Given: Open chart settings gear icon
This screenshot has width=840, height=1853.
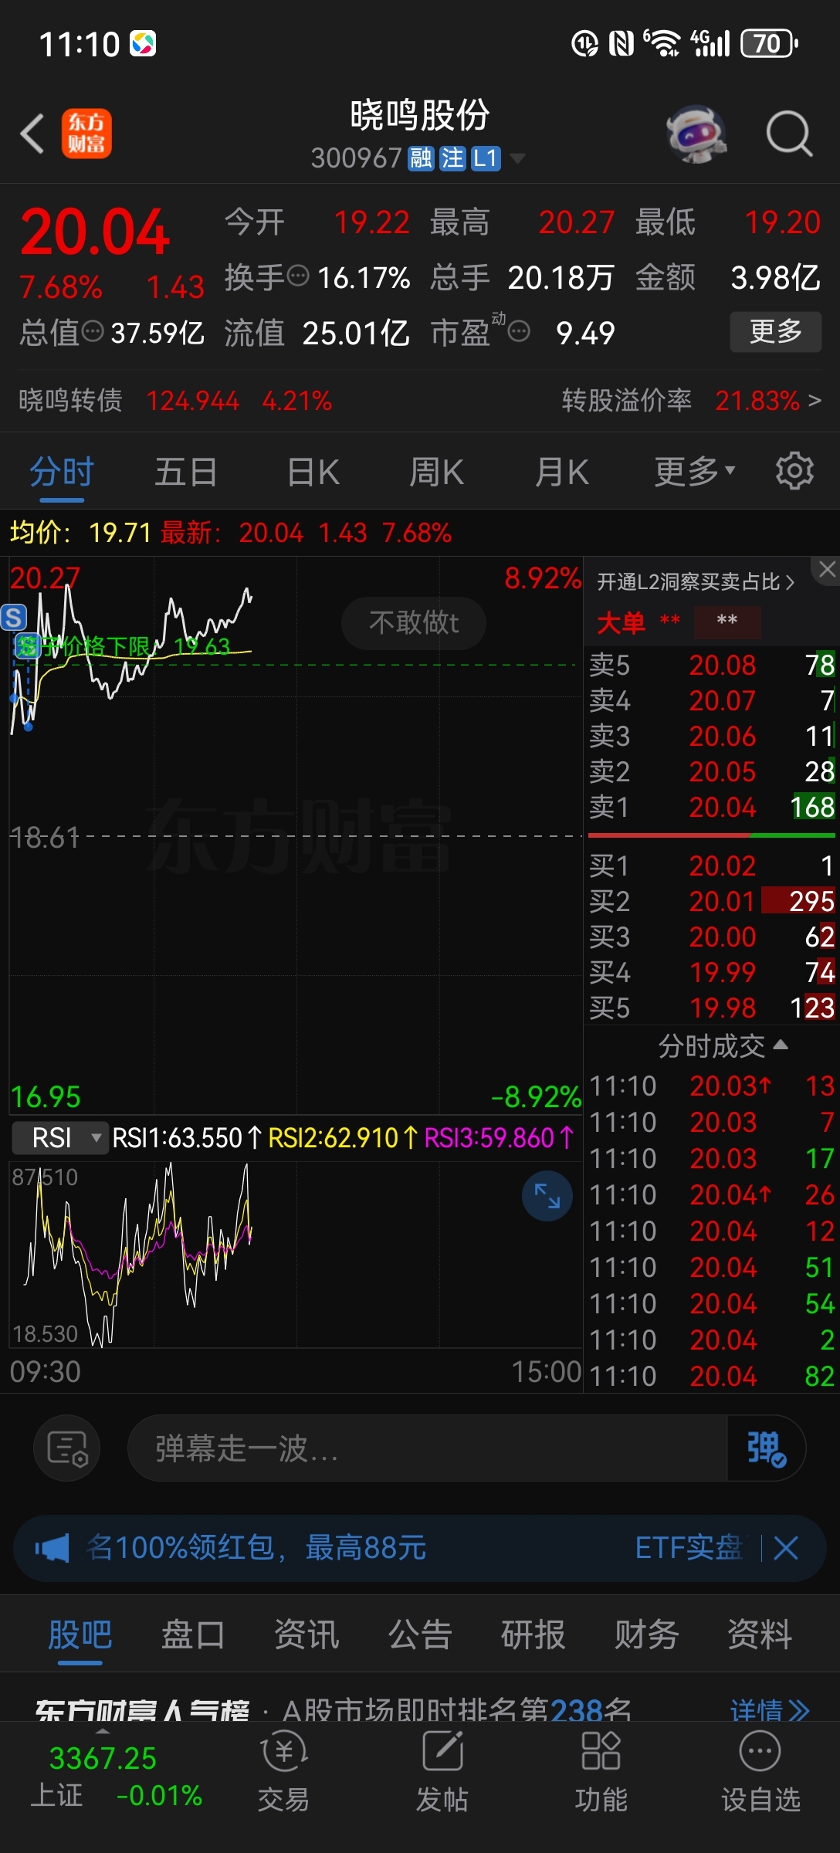Looking at the screenshot, I should (x=794, y=471).
